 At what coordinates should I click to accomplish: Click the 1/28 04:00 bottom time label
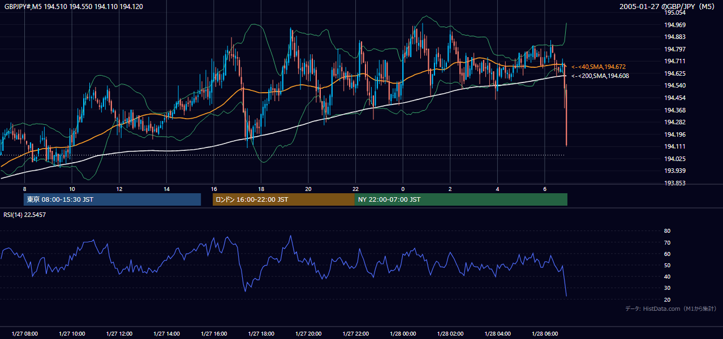tap(497, 333)
